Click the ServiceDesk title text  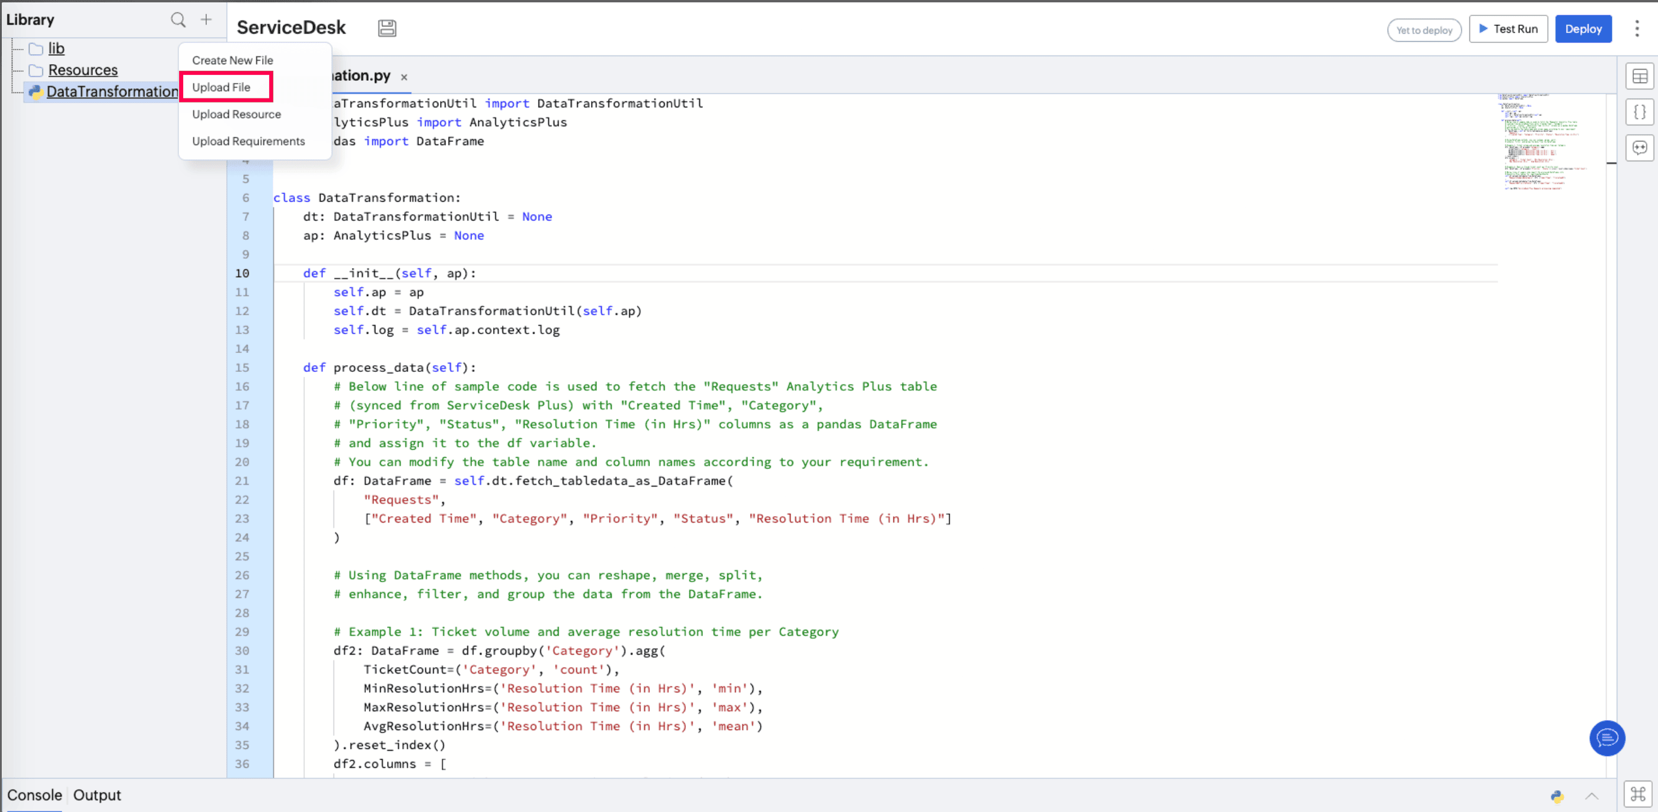point(291,28)
